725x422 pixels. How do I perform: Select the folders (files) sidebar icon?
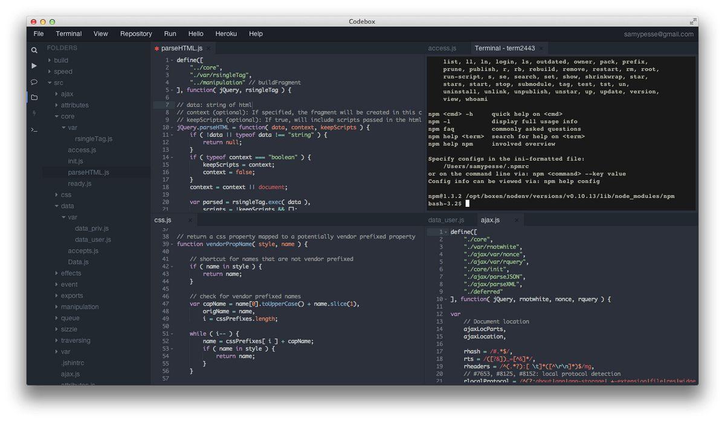pos(34,97)
